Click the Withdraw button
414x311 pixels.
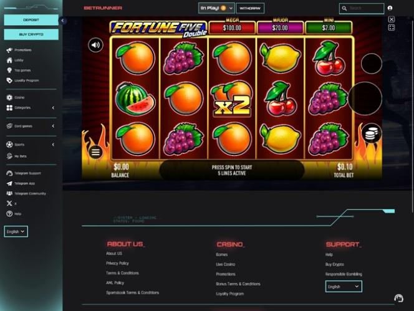[x=250, y=8]
